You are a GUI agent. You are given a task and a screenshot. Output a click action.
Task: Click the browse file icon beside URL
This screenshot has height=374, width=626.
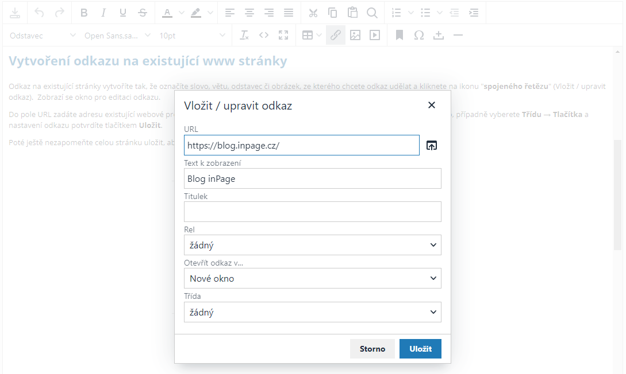[432, 146]
